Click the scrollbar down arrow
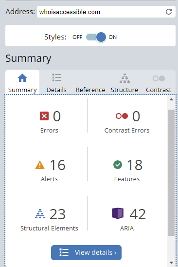178x267 pixels. (171, 263)
